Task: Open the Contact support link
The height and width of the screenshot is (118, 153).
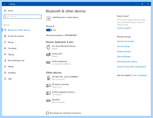Action: click(124, 28)
